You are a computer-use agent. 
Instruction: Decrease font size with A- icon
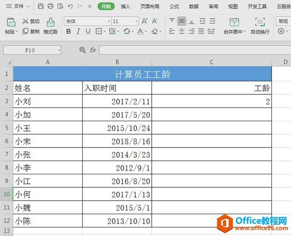click(155, 21)
